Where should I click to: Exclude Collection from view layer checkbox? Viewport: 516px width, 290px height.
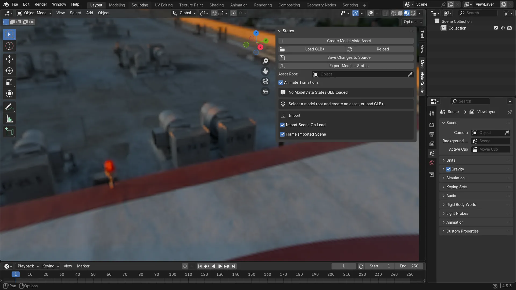[x=496, y=28]
